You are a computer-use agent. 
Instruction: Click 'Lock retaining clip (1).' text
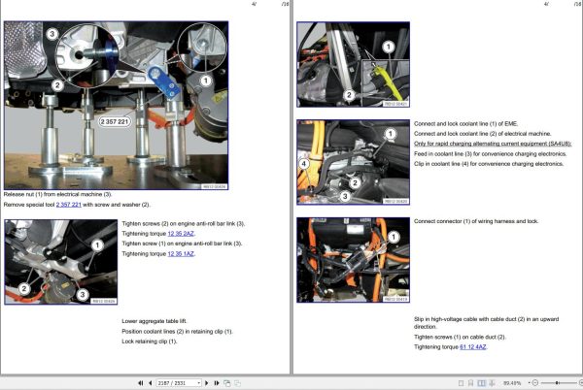pos(149,341)
